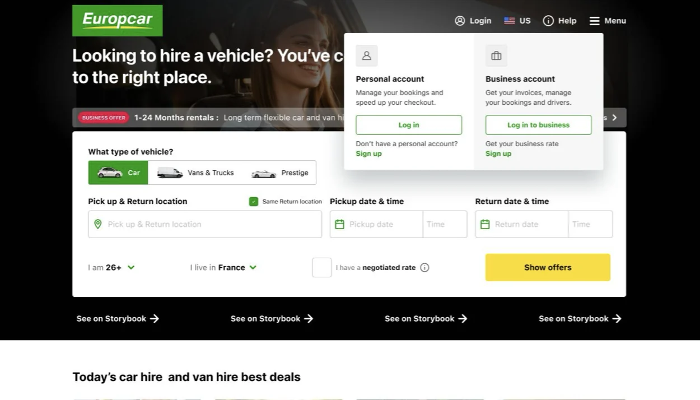This screenshot has width=700, height=400.
Task: Click Sign up under Personal account
Action: tap(368, 154)
